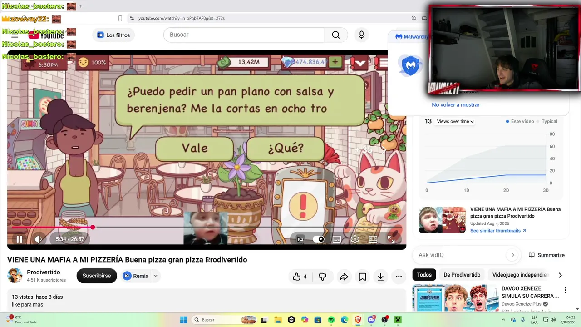Click the Summarize button
Viewport: 581px width, 327px height.
[547, 255]
